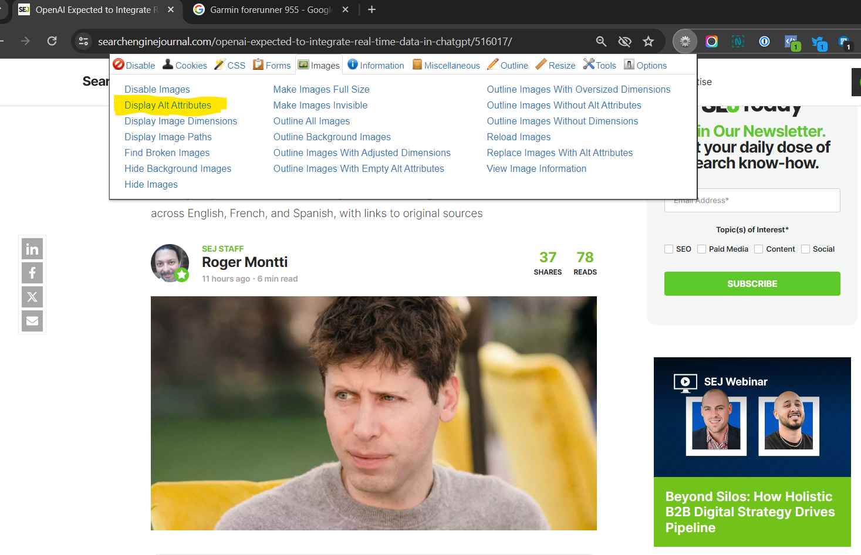Select Display Alt Attributes from Images menu

[x=170, y=105]
